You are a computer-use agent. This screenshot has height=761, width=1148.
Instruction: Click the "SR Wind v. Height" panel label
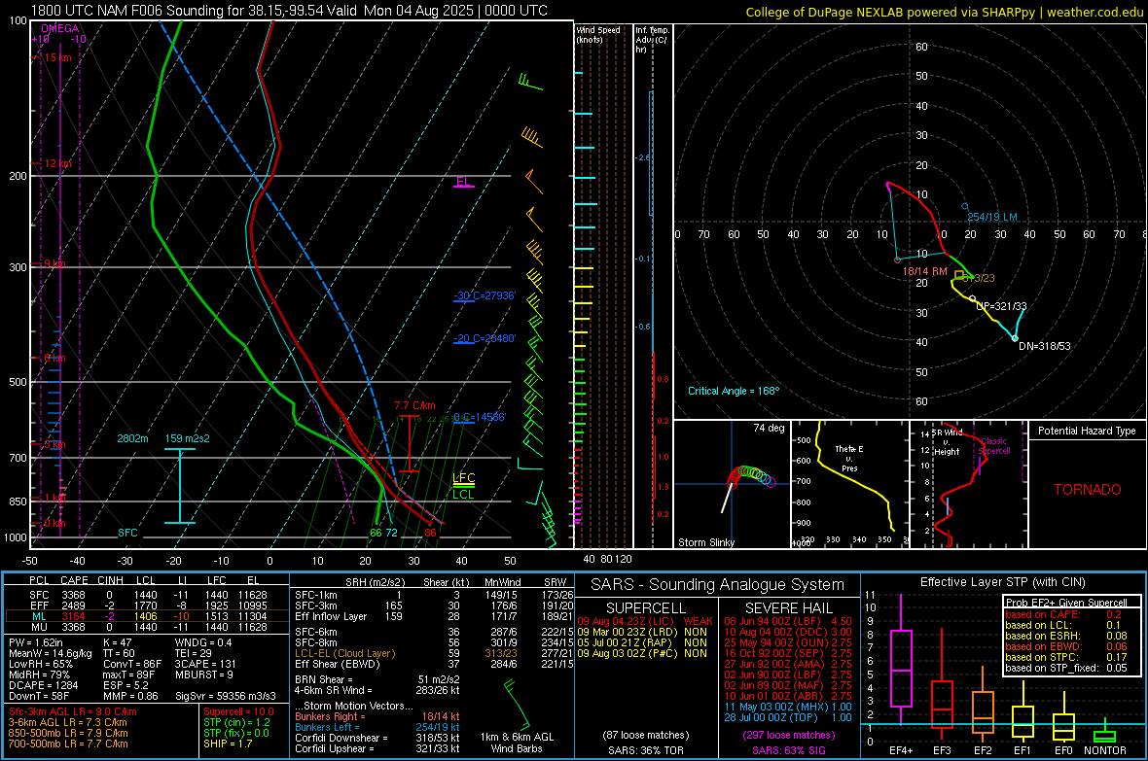[x=946, y=442]
